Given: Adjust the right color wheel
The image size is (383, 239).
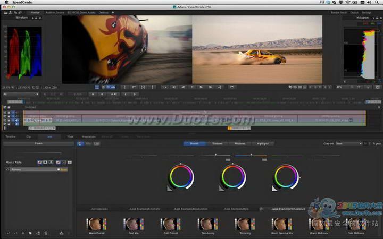Looking at the screenshot, I should [286, 176].
